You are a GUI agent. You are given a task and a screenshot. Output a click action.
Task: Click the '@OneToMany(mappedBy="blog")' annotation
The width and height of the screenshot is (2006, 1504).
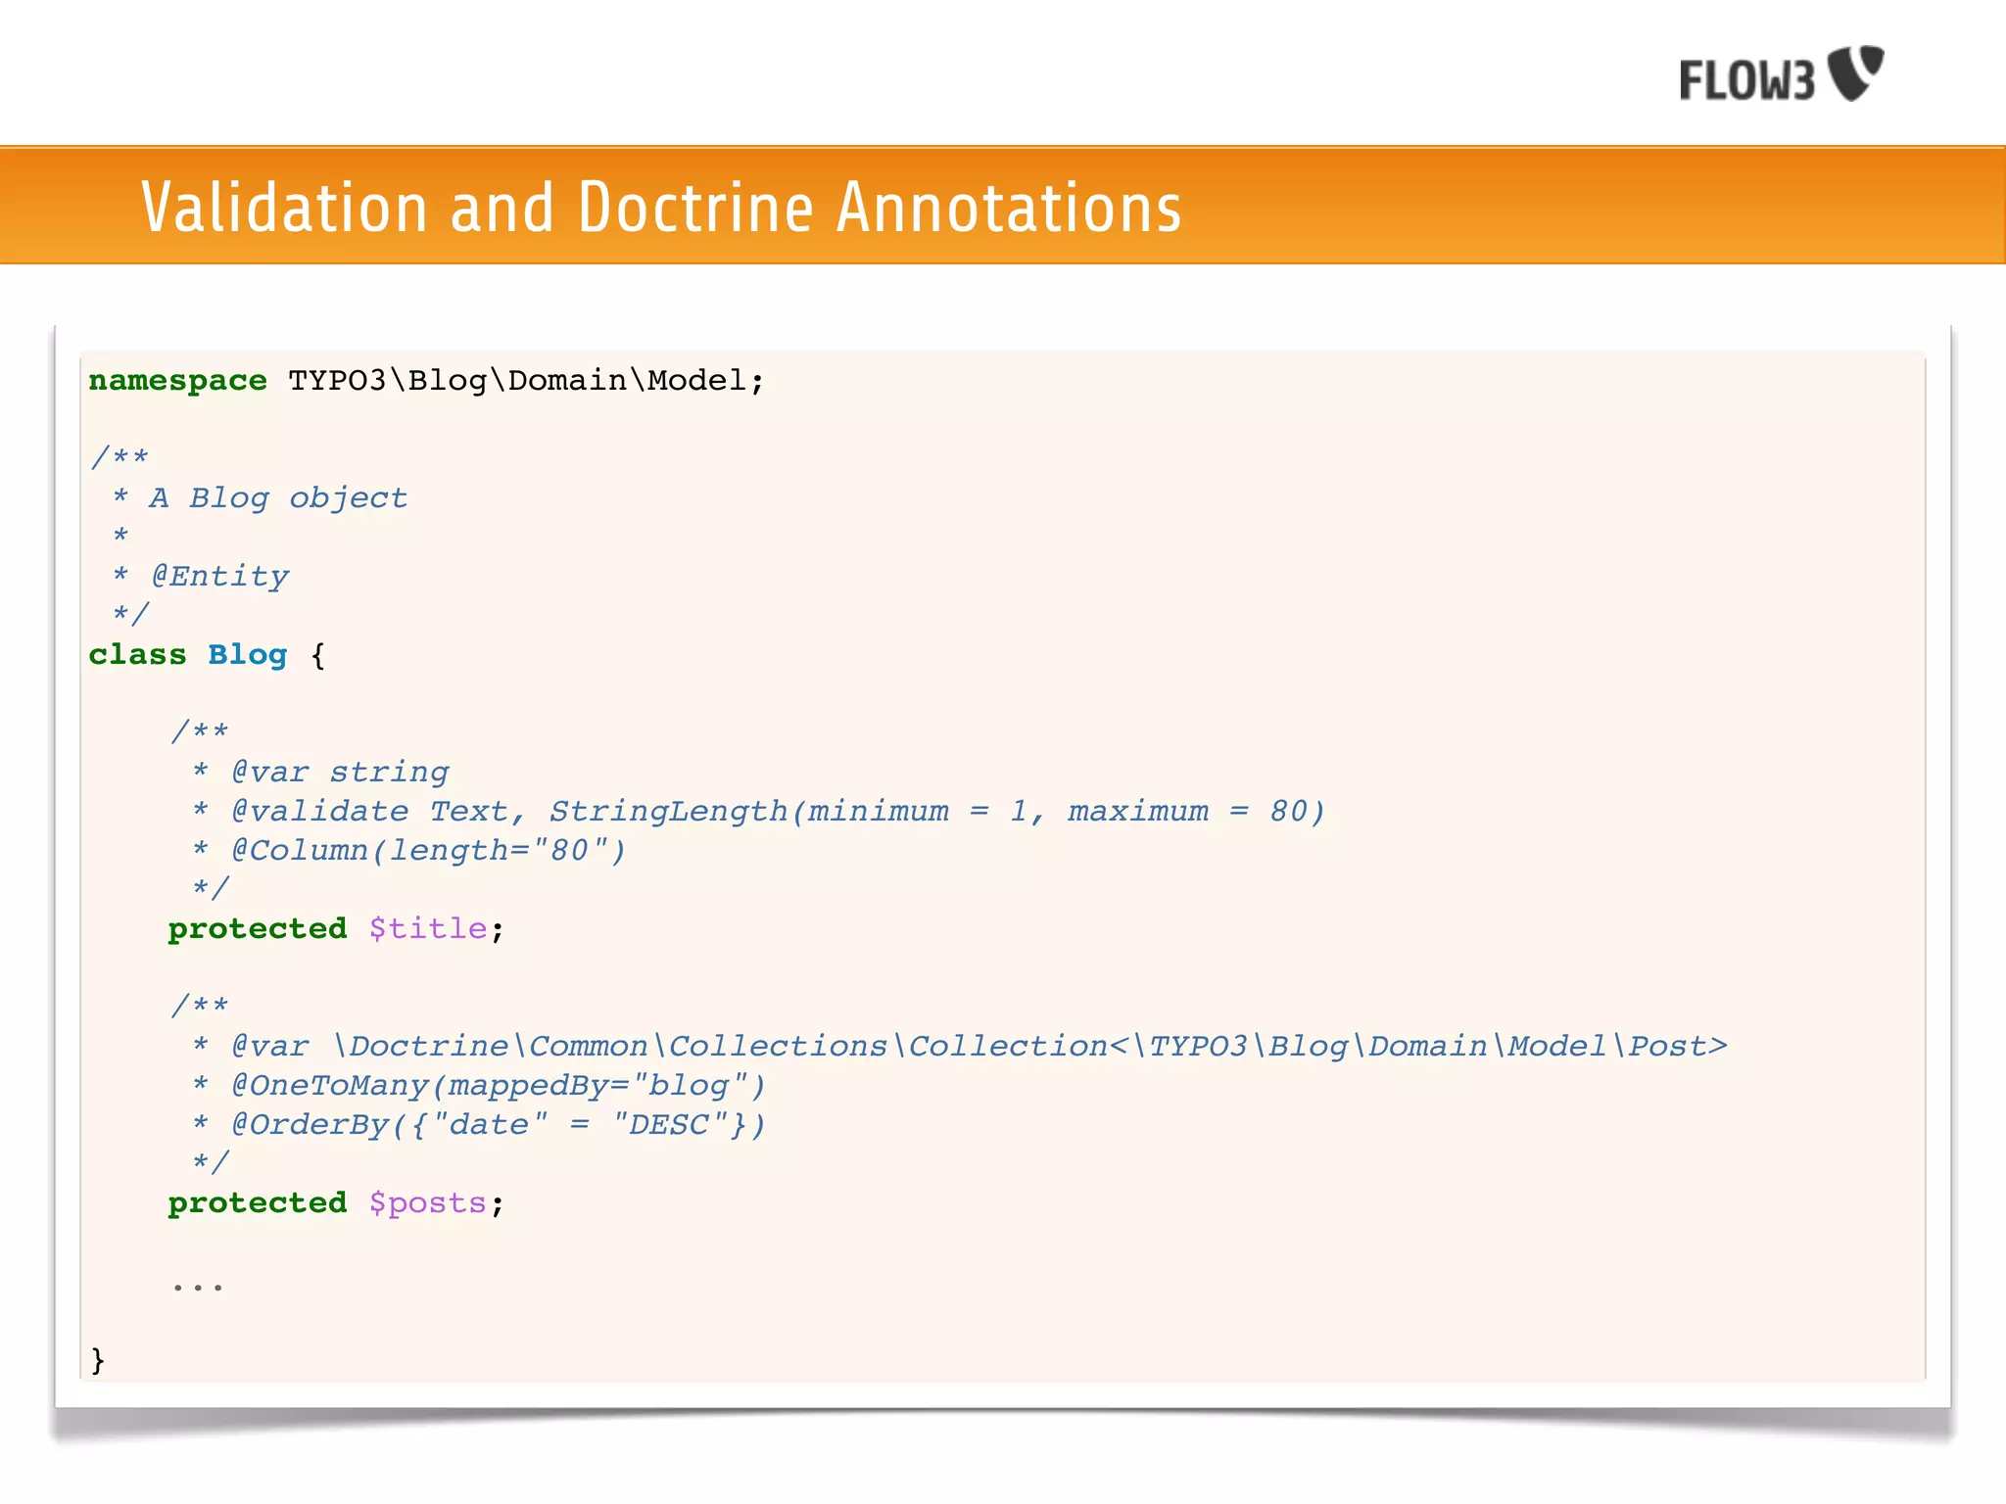tap(479, 1085)
